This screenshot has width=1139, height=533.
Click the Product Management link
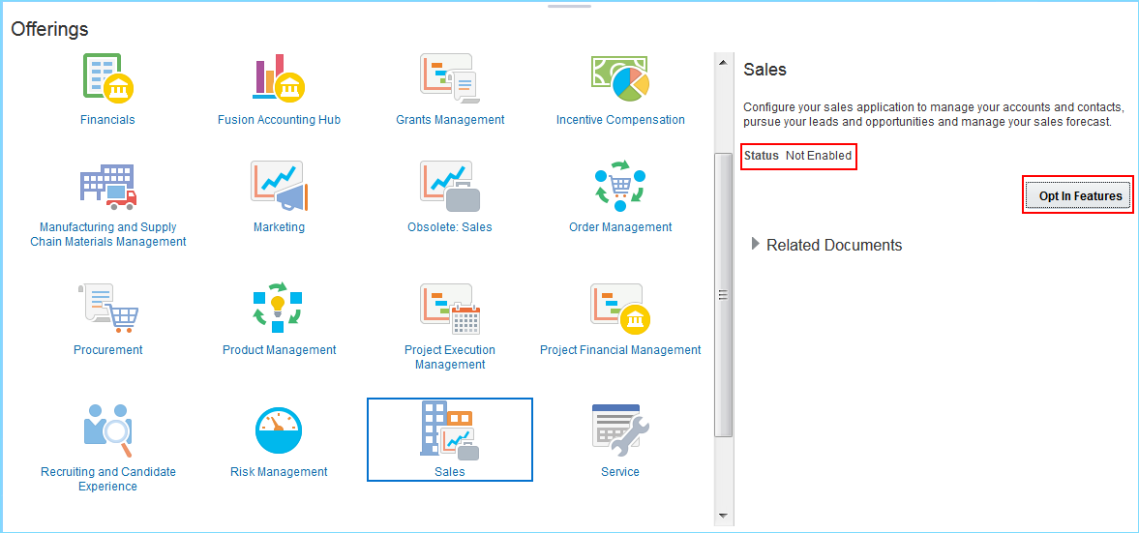[x=279, y=350]
